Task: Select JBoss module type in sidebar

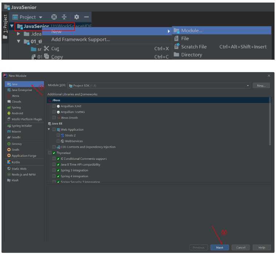Action: coord(24,96)
